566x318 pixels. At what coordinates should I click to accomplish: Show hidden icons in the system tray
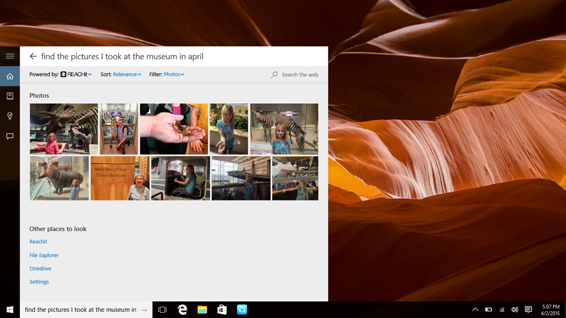pyautogui.click(x=475, y=310)
